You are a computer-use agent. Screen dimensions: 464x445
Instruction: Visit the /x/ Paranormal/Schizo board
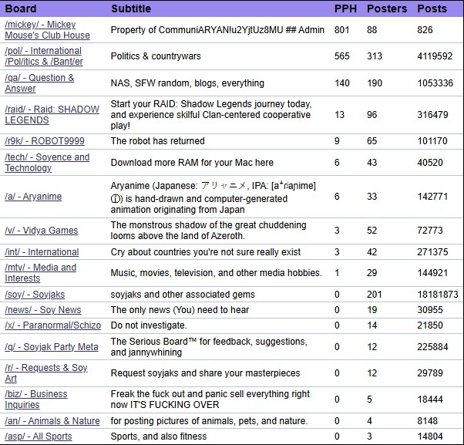52,325
